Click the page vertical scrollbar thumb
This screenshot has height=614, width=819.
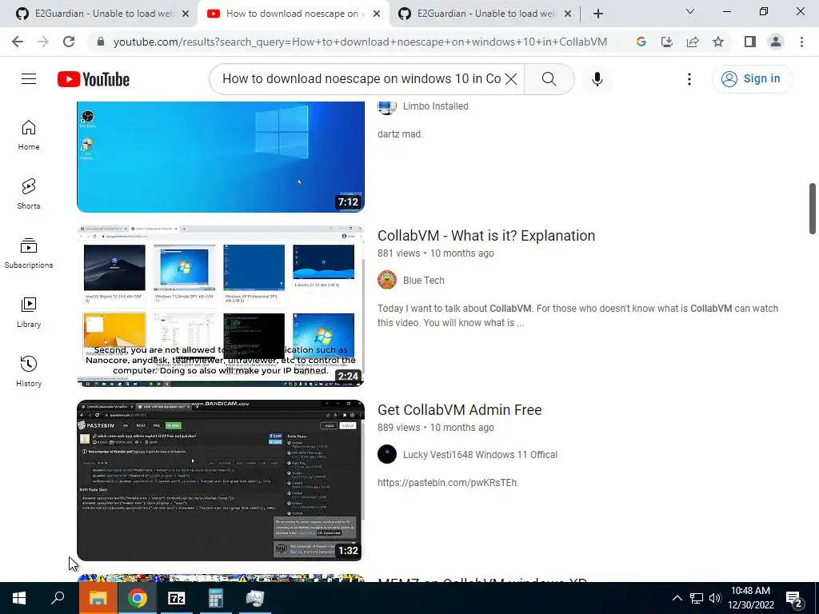[x=813, y=209]
